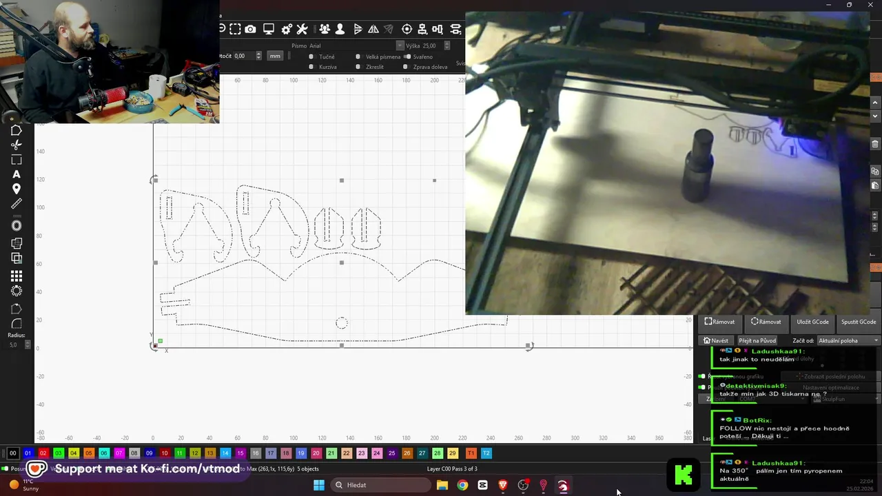882x496 pixels.
Task: Select the Radius corner tool
Action: 17,323
